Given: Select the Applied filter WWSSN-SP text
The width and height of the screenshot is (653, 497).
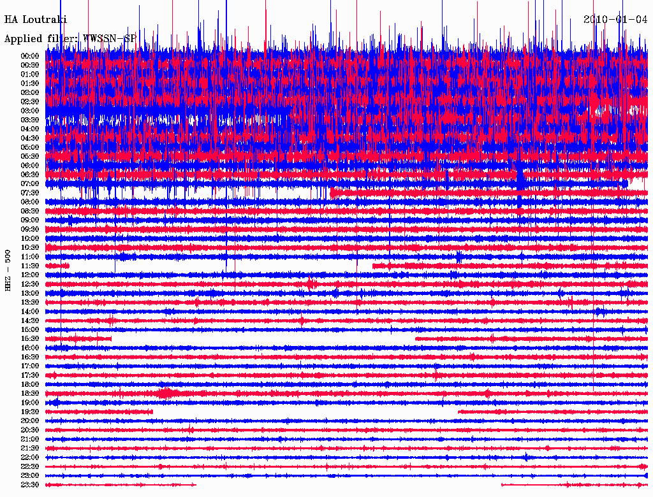Looking at the screenshot, I should pyautogui.click(x=70, y=38).
